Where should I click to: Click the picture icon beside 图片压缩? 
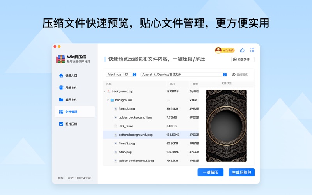(61, 124)
